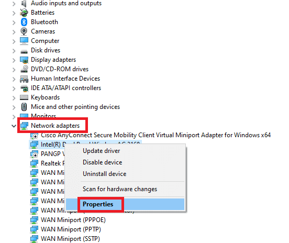Expand the Human Interface Devices node arrow
The height and width of the screenshot is (243, 289).
tap(14, 79)
